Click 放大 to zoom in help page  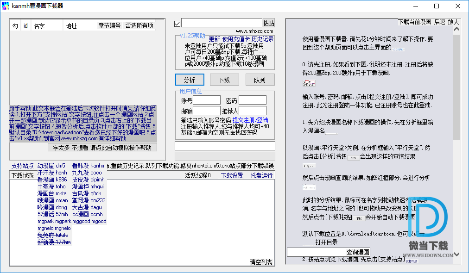coord(453,22)
